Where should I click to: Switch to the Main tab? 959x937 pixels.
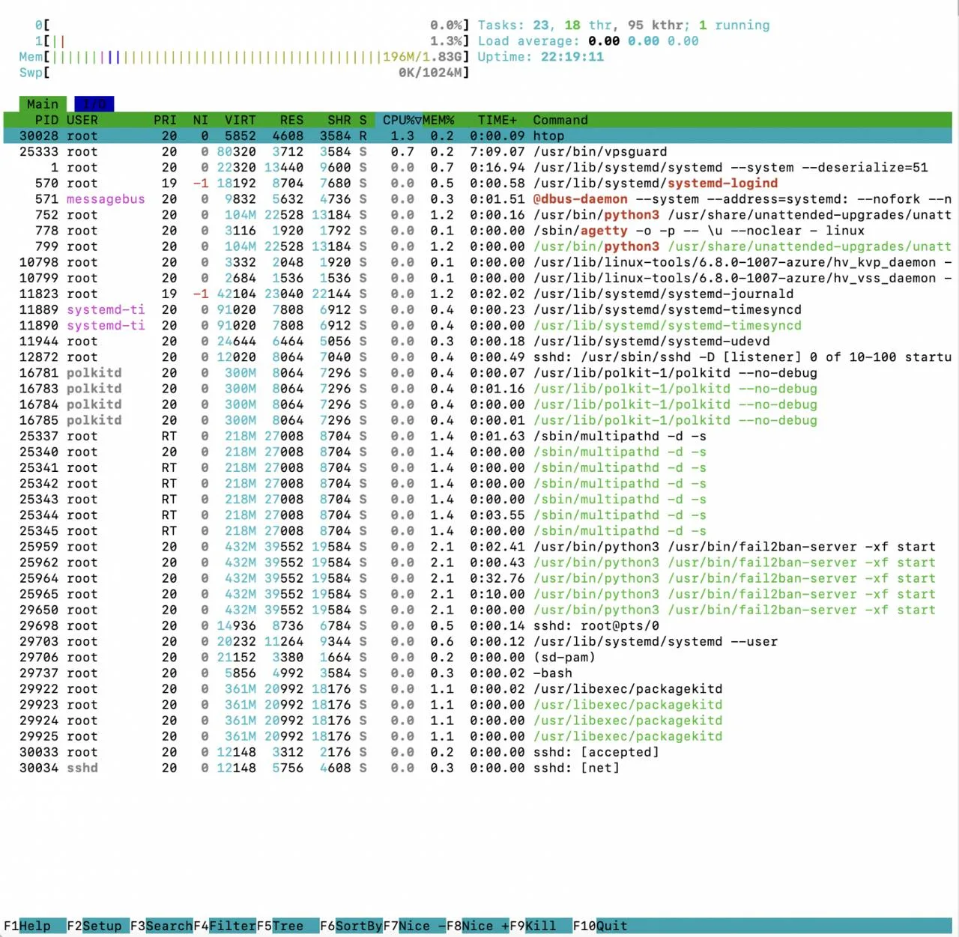point(43,104)
